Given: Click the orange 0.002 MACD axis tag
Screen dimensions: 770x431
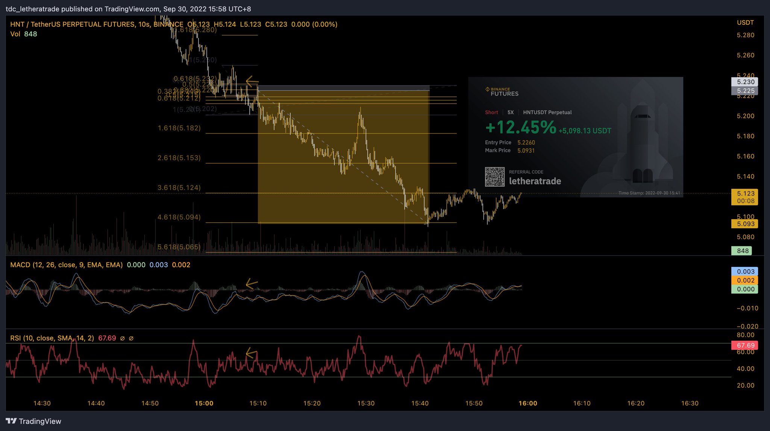Looking at the screenshot, I should coord(744,280).
